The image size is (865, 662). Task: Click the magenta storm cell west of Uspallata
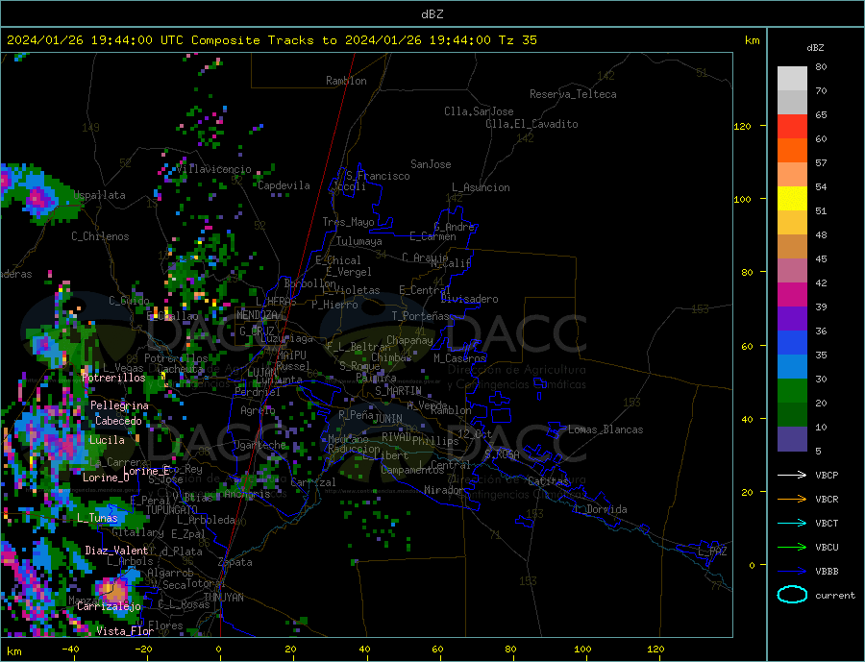click(37, 199)
